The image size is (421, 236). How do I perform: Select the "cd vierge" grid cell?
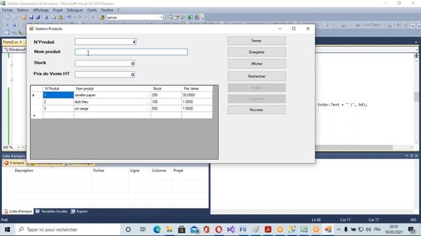(x=112, y=109)
